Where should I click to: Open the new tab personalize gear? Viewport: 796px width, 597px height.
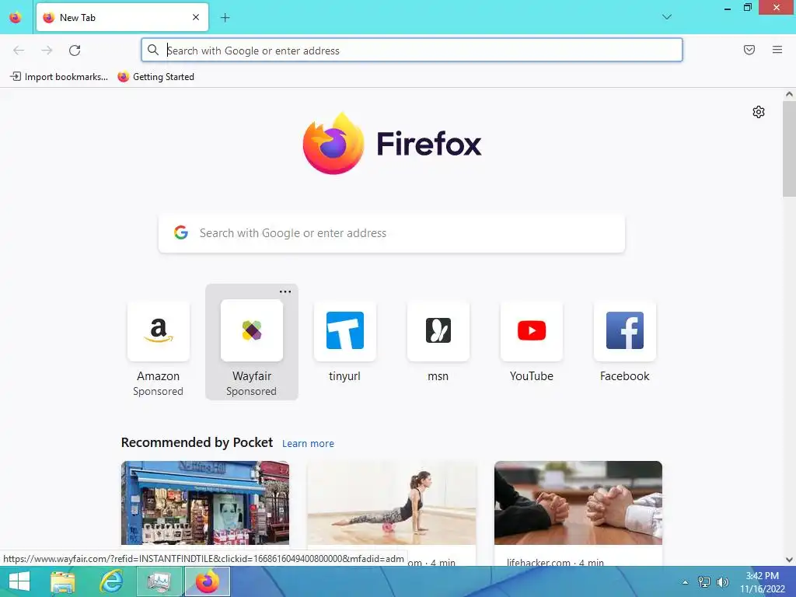[759, 112]
